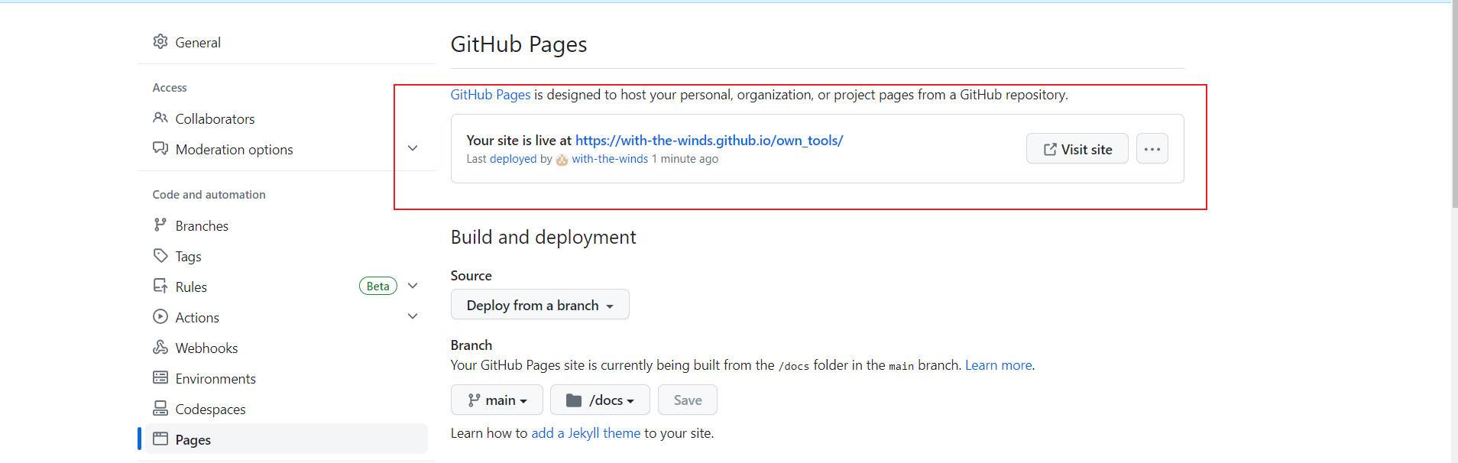Open General settings gear icon
The height and width of the screenshot is (463, 1458).
pyautogui.click(x=160, y=41)
